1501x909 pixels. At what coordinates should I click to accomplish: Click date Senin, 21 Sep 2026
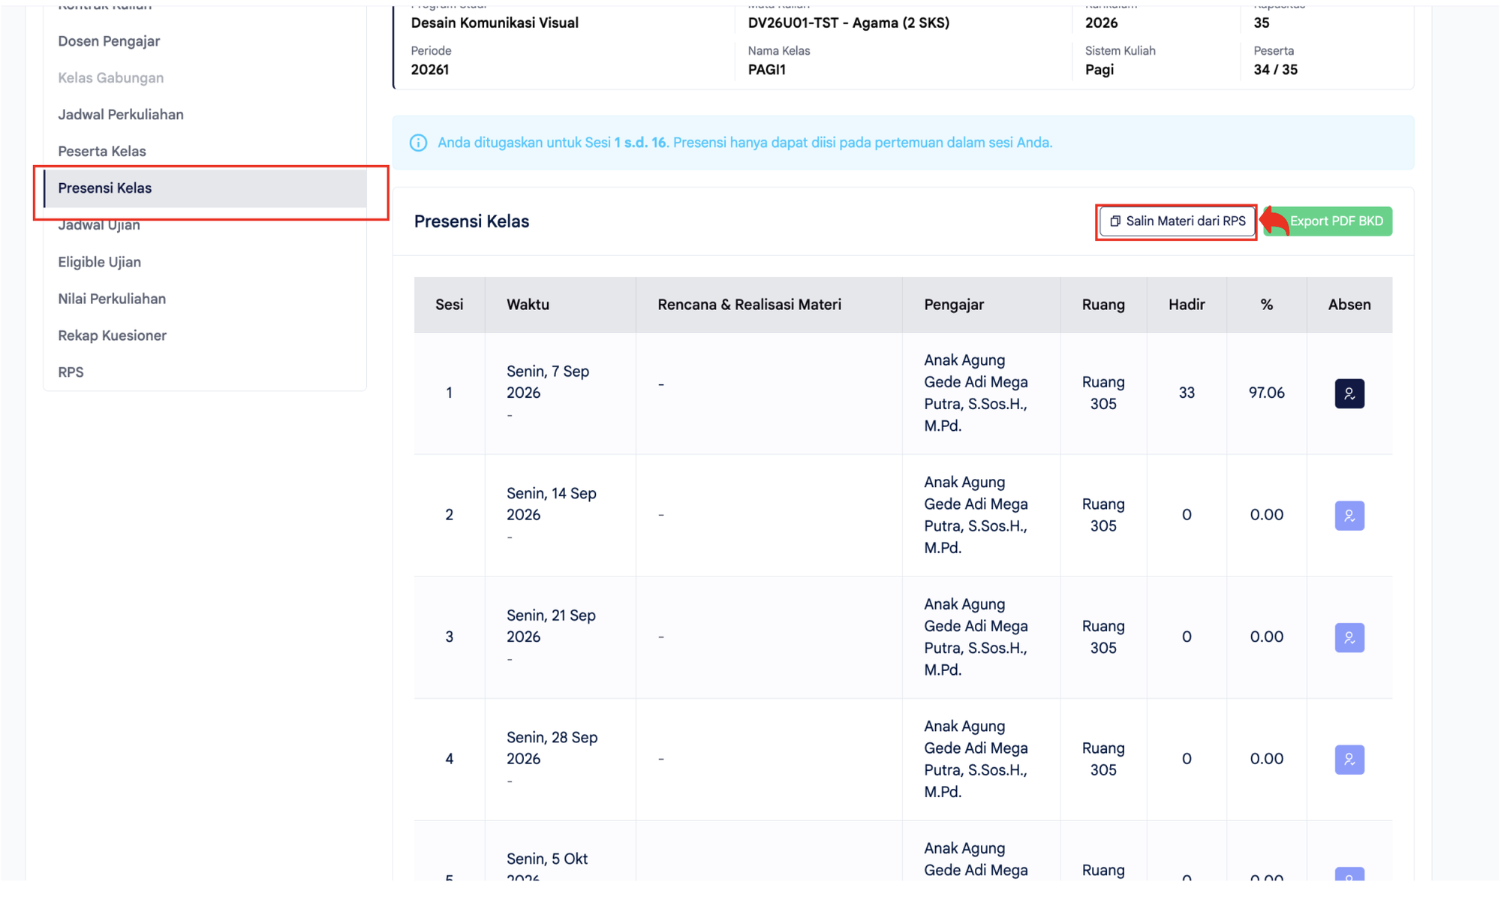551,626
